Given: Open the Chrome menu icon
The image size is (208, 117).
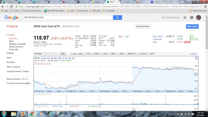Looking at the screenshot, I should (205, 7).
